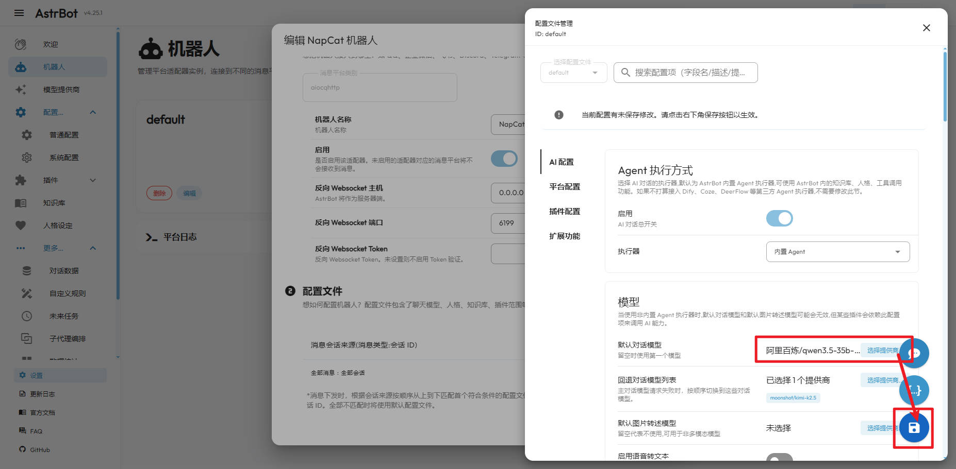The image size is (956, 469).
Task: Open the 消息平台类别 aiocqhttp selector
Action: pyautogui.click(x=380, y=88)
